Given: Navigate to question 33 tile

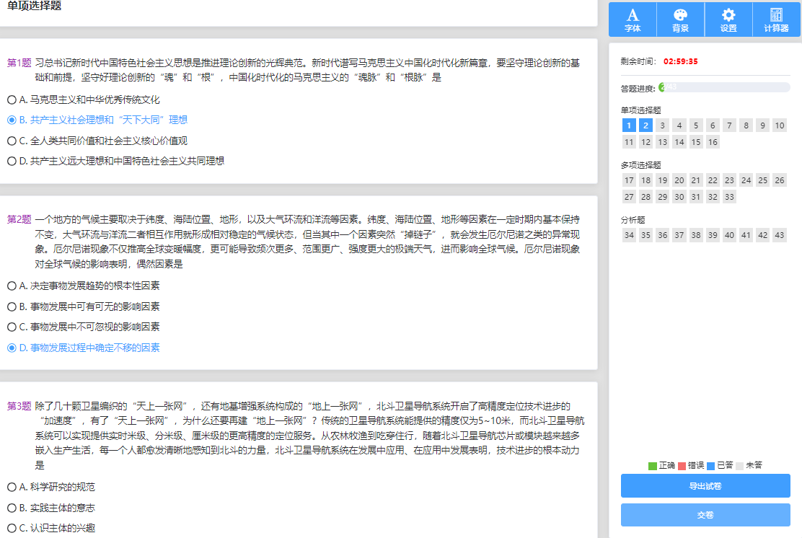Looking at the screenshot, I should tap(729, 197).
